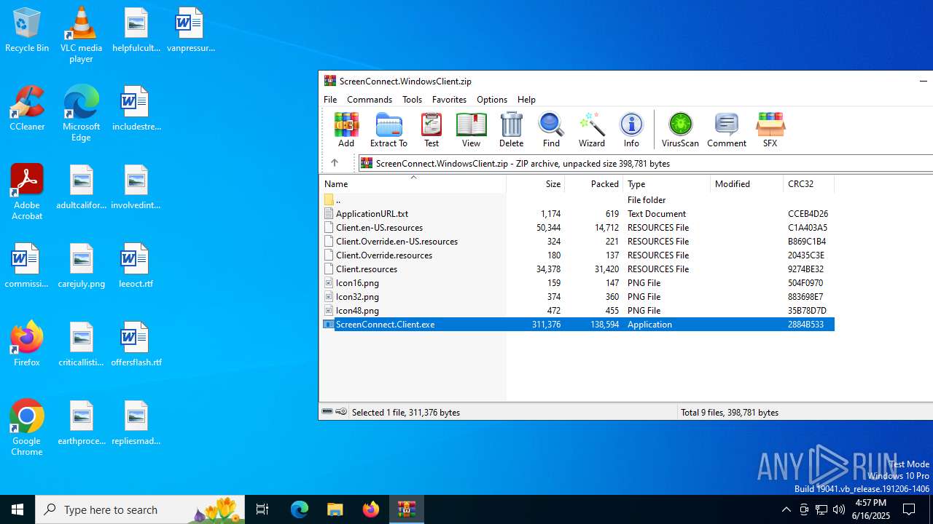Screen dimensions: 933x524
Task: Click the Add toolbar icon in WinRAR
Action: [346, 130]
